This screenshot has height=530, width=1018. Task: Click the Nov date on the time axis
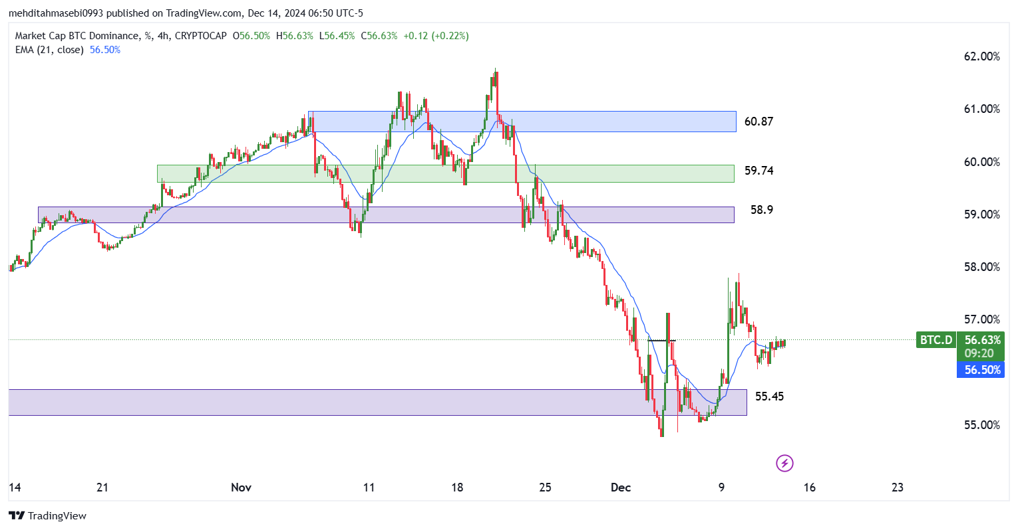pos(241,487)
